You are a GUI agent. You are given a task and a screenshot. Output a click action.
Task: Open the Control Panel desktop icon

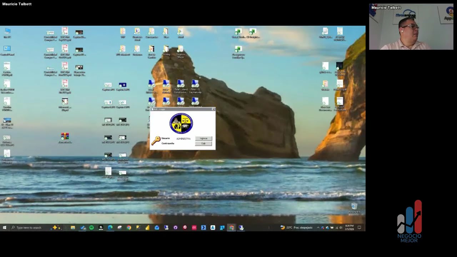tap(7, 50)
